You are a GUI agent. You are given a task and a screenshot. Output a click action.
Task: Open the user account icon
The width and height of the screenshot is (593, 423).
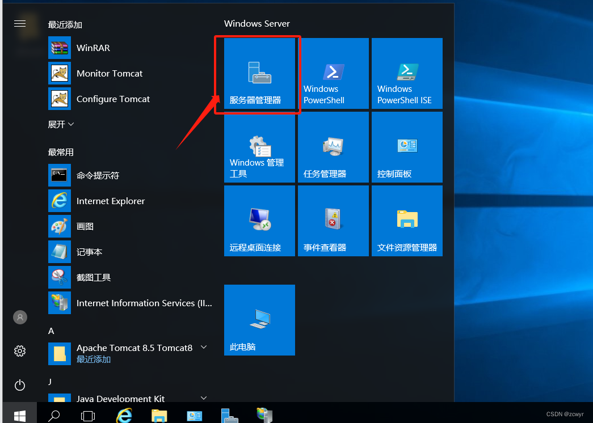coord(20,317)
